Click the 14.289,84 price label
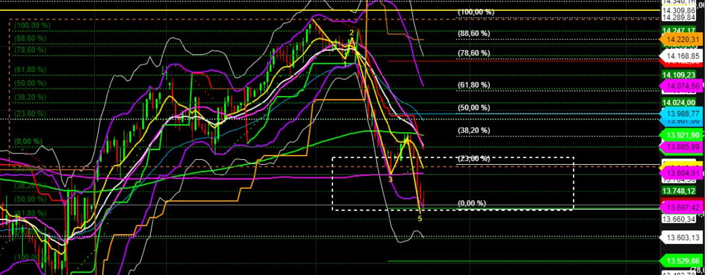 pyautogui.click(x=679, y=17)
